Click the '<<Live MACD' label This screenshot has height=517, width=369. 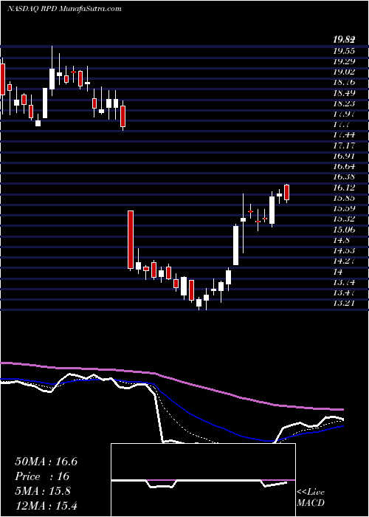(x=311, y=498)
